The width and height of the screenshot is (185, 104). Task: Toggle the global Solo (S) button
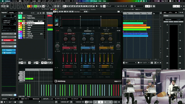(x=31, y=6)
